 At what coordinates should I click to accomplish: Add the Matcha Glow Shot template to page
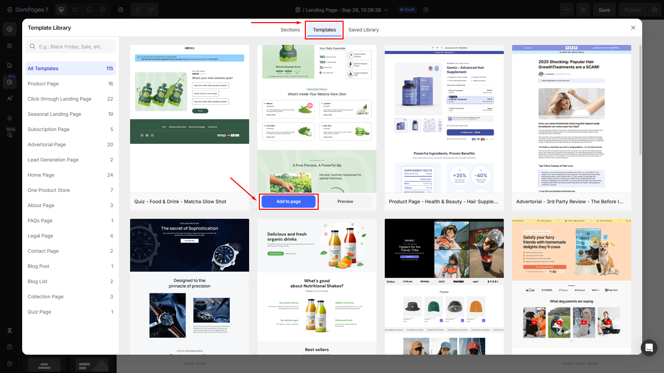tap(288, 202)
